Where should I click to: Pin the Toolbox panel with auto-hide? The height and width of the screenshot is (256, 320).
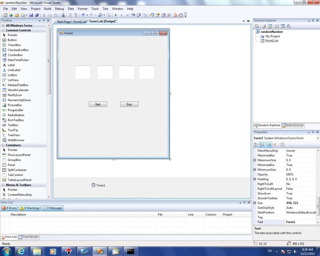pos(44,20)
